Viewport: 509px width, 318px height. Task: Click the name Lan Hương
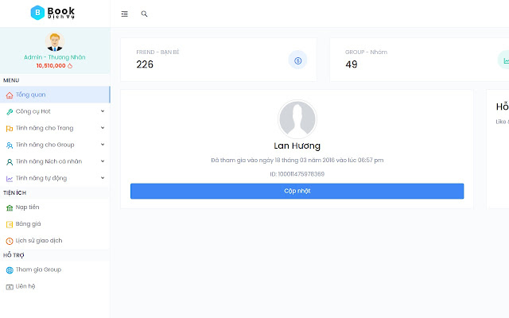[297, 146]
